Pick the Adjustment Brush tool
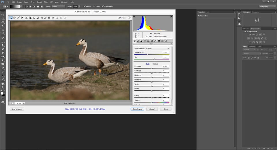 [x=45, y=18]
